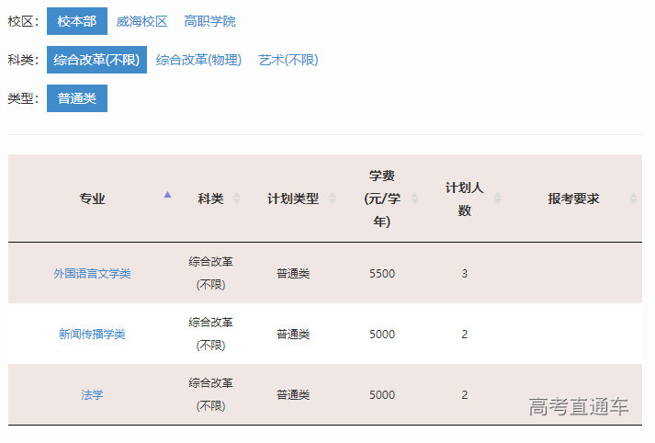This screenshot has width=655, height=443.
Task: Click the 学费(元/学年) column header
Action: pyautogui.click(x=381, y=199)
